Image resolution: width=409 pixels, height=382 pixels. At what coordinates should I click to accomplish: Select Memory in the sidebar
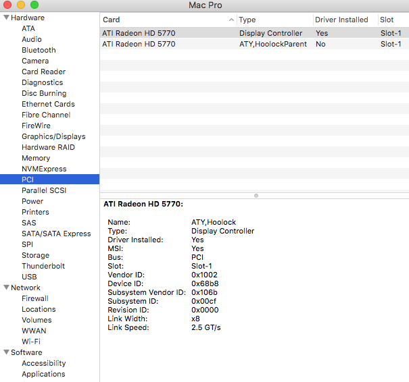coord(36,158)
